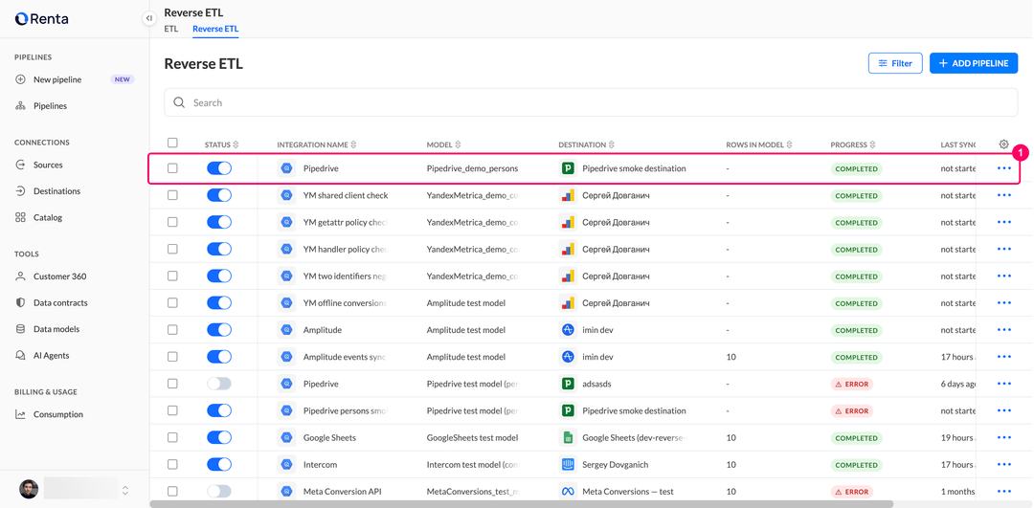This screenshot has height=508, width=1034.
Task: Check the box for YM shared client check row
Action: coord(172,196)
